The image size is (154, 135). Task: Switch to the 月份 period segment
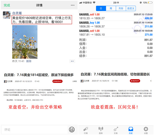pos(121,8)
